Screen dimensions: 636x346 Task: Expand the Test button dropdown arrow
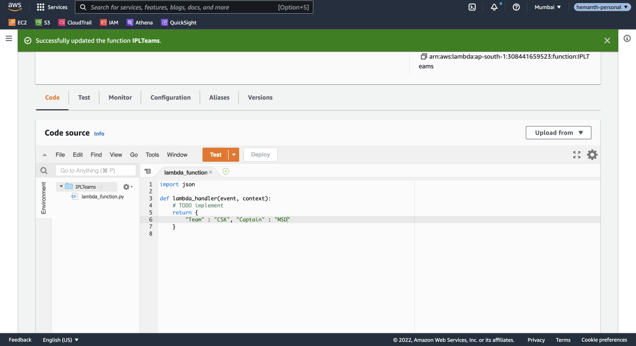(x=234, y=154)
